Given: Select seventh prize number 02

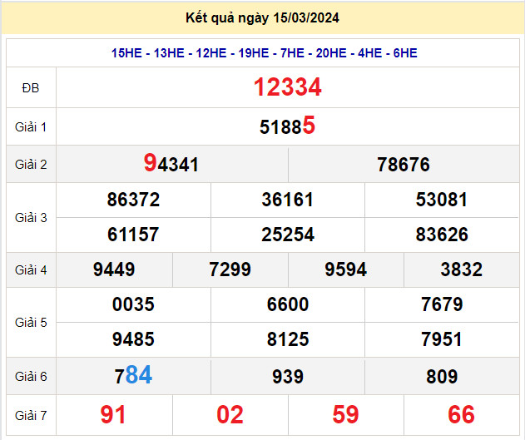Looking at the screenshot, I should (x=230, y=415).
